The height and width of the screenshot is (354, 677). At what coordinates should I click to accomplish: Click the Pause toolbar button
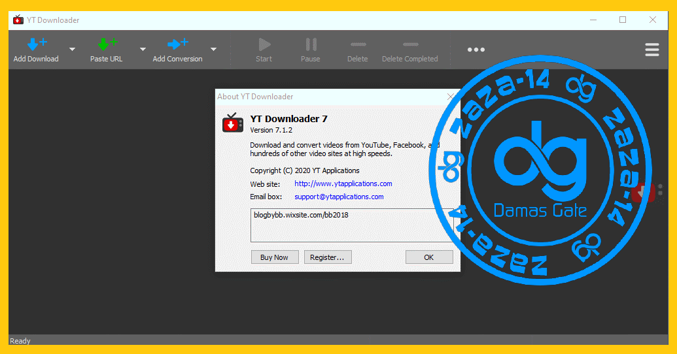coord(311,50)
